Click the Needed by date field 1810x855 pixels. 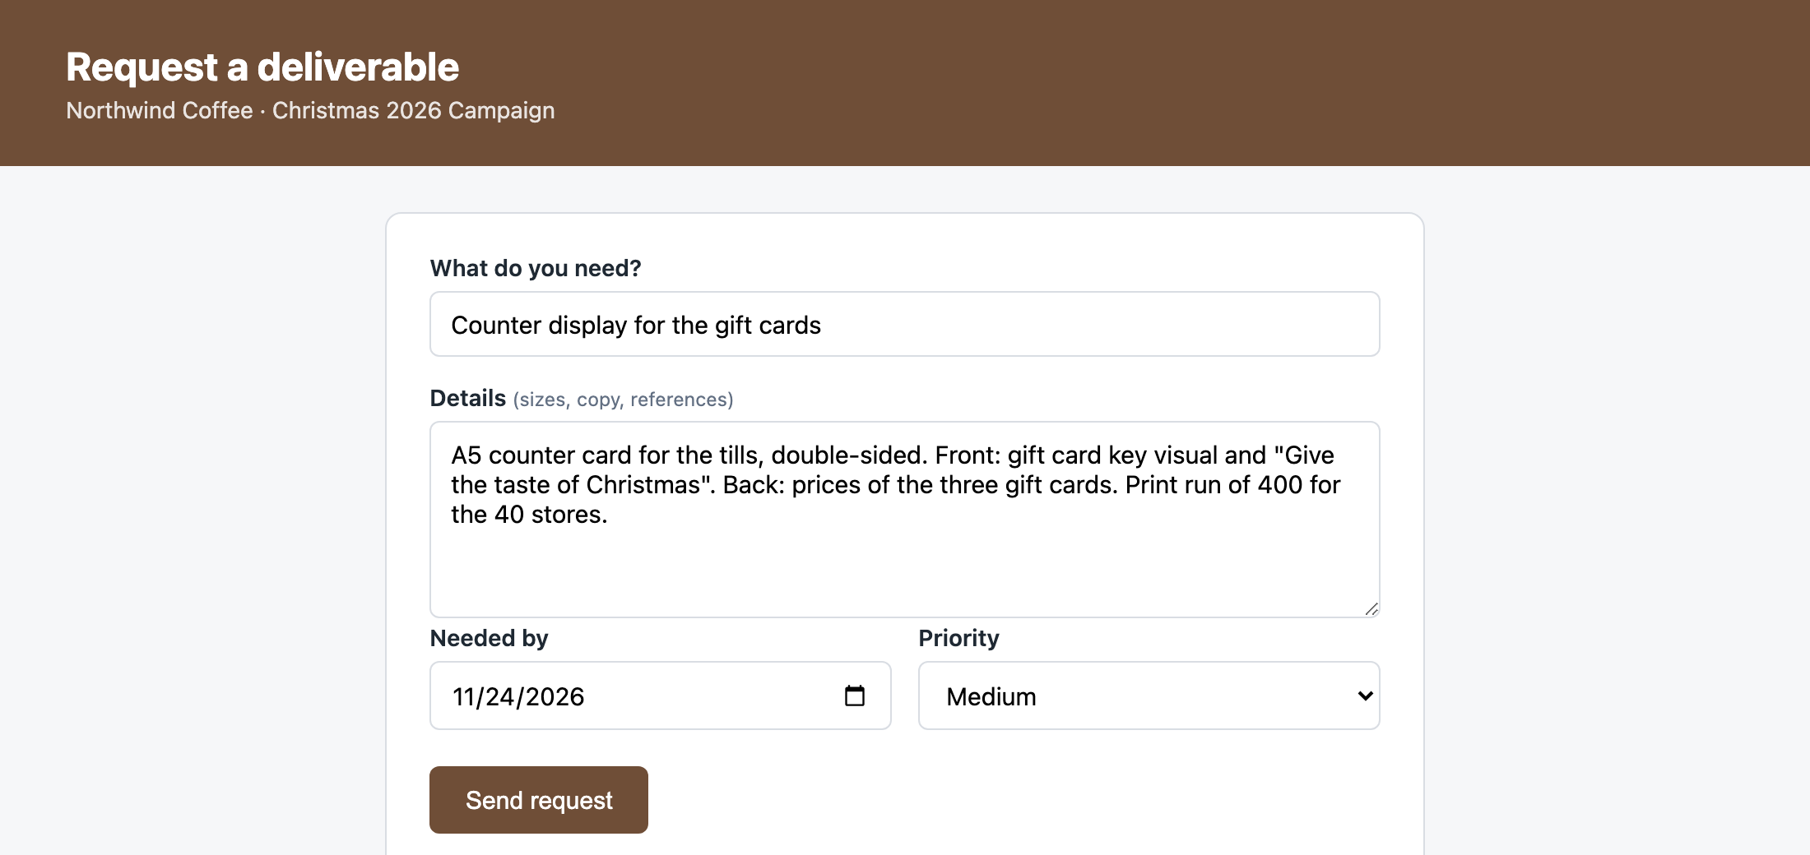tap(660, 696)
